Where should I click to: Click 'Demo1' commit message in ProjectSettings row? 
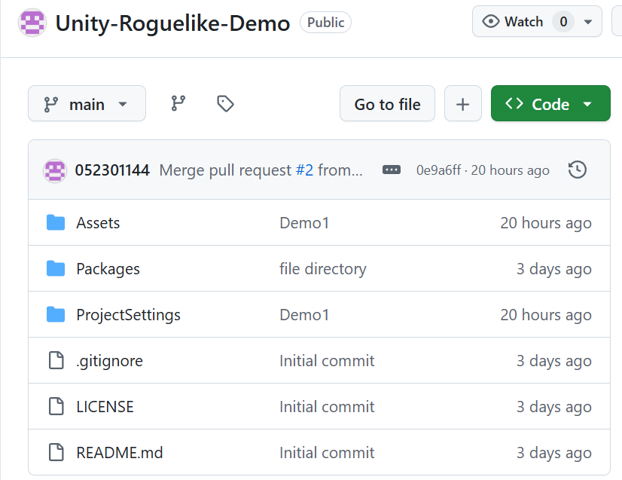coord(304,315)
